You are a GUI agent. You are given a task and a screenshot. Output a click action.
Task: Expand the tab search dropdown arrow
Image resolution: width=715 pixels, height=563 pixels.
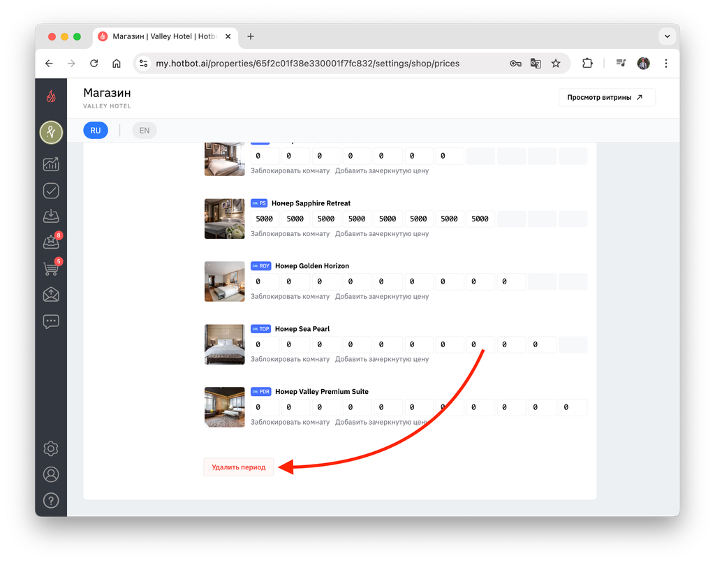click(667, 36)
